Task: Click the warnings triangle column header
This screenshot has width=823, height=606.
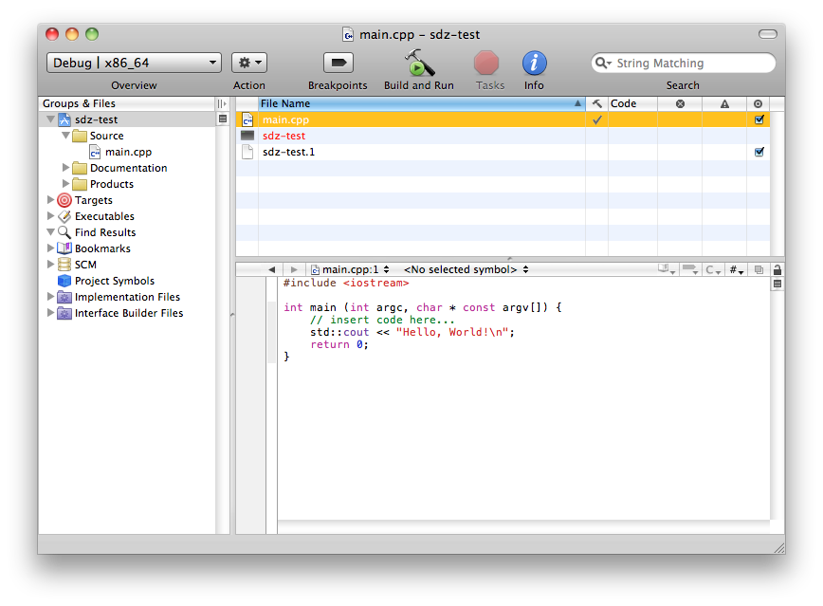Action: (724, 104)
